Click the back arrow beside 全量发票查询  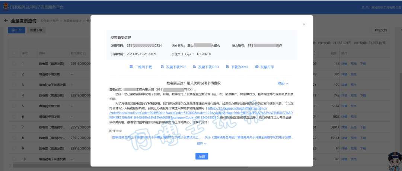(6, 20)
